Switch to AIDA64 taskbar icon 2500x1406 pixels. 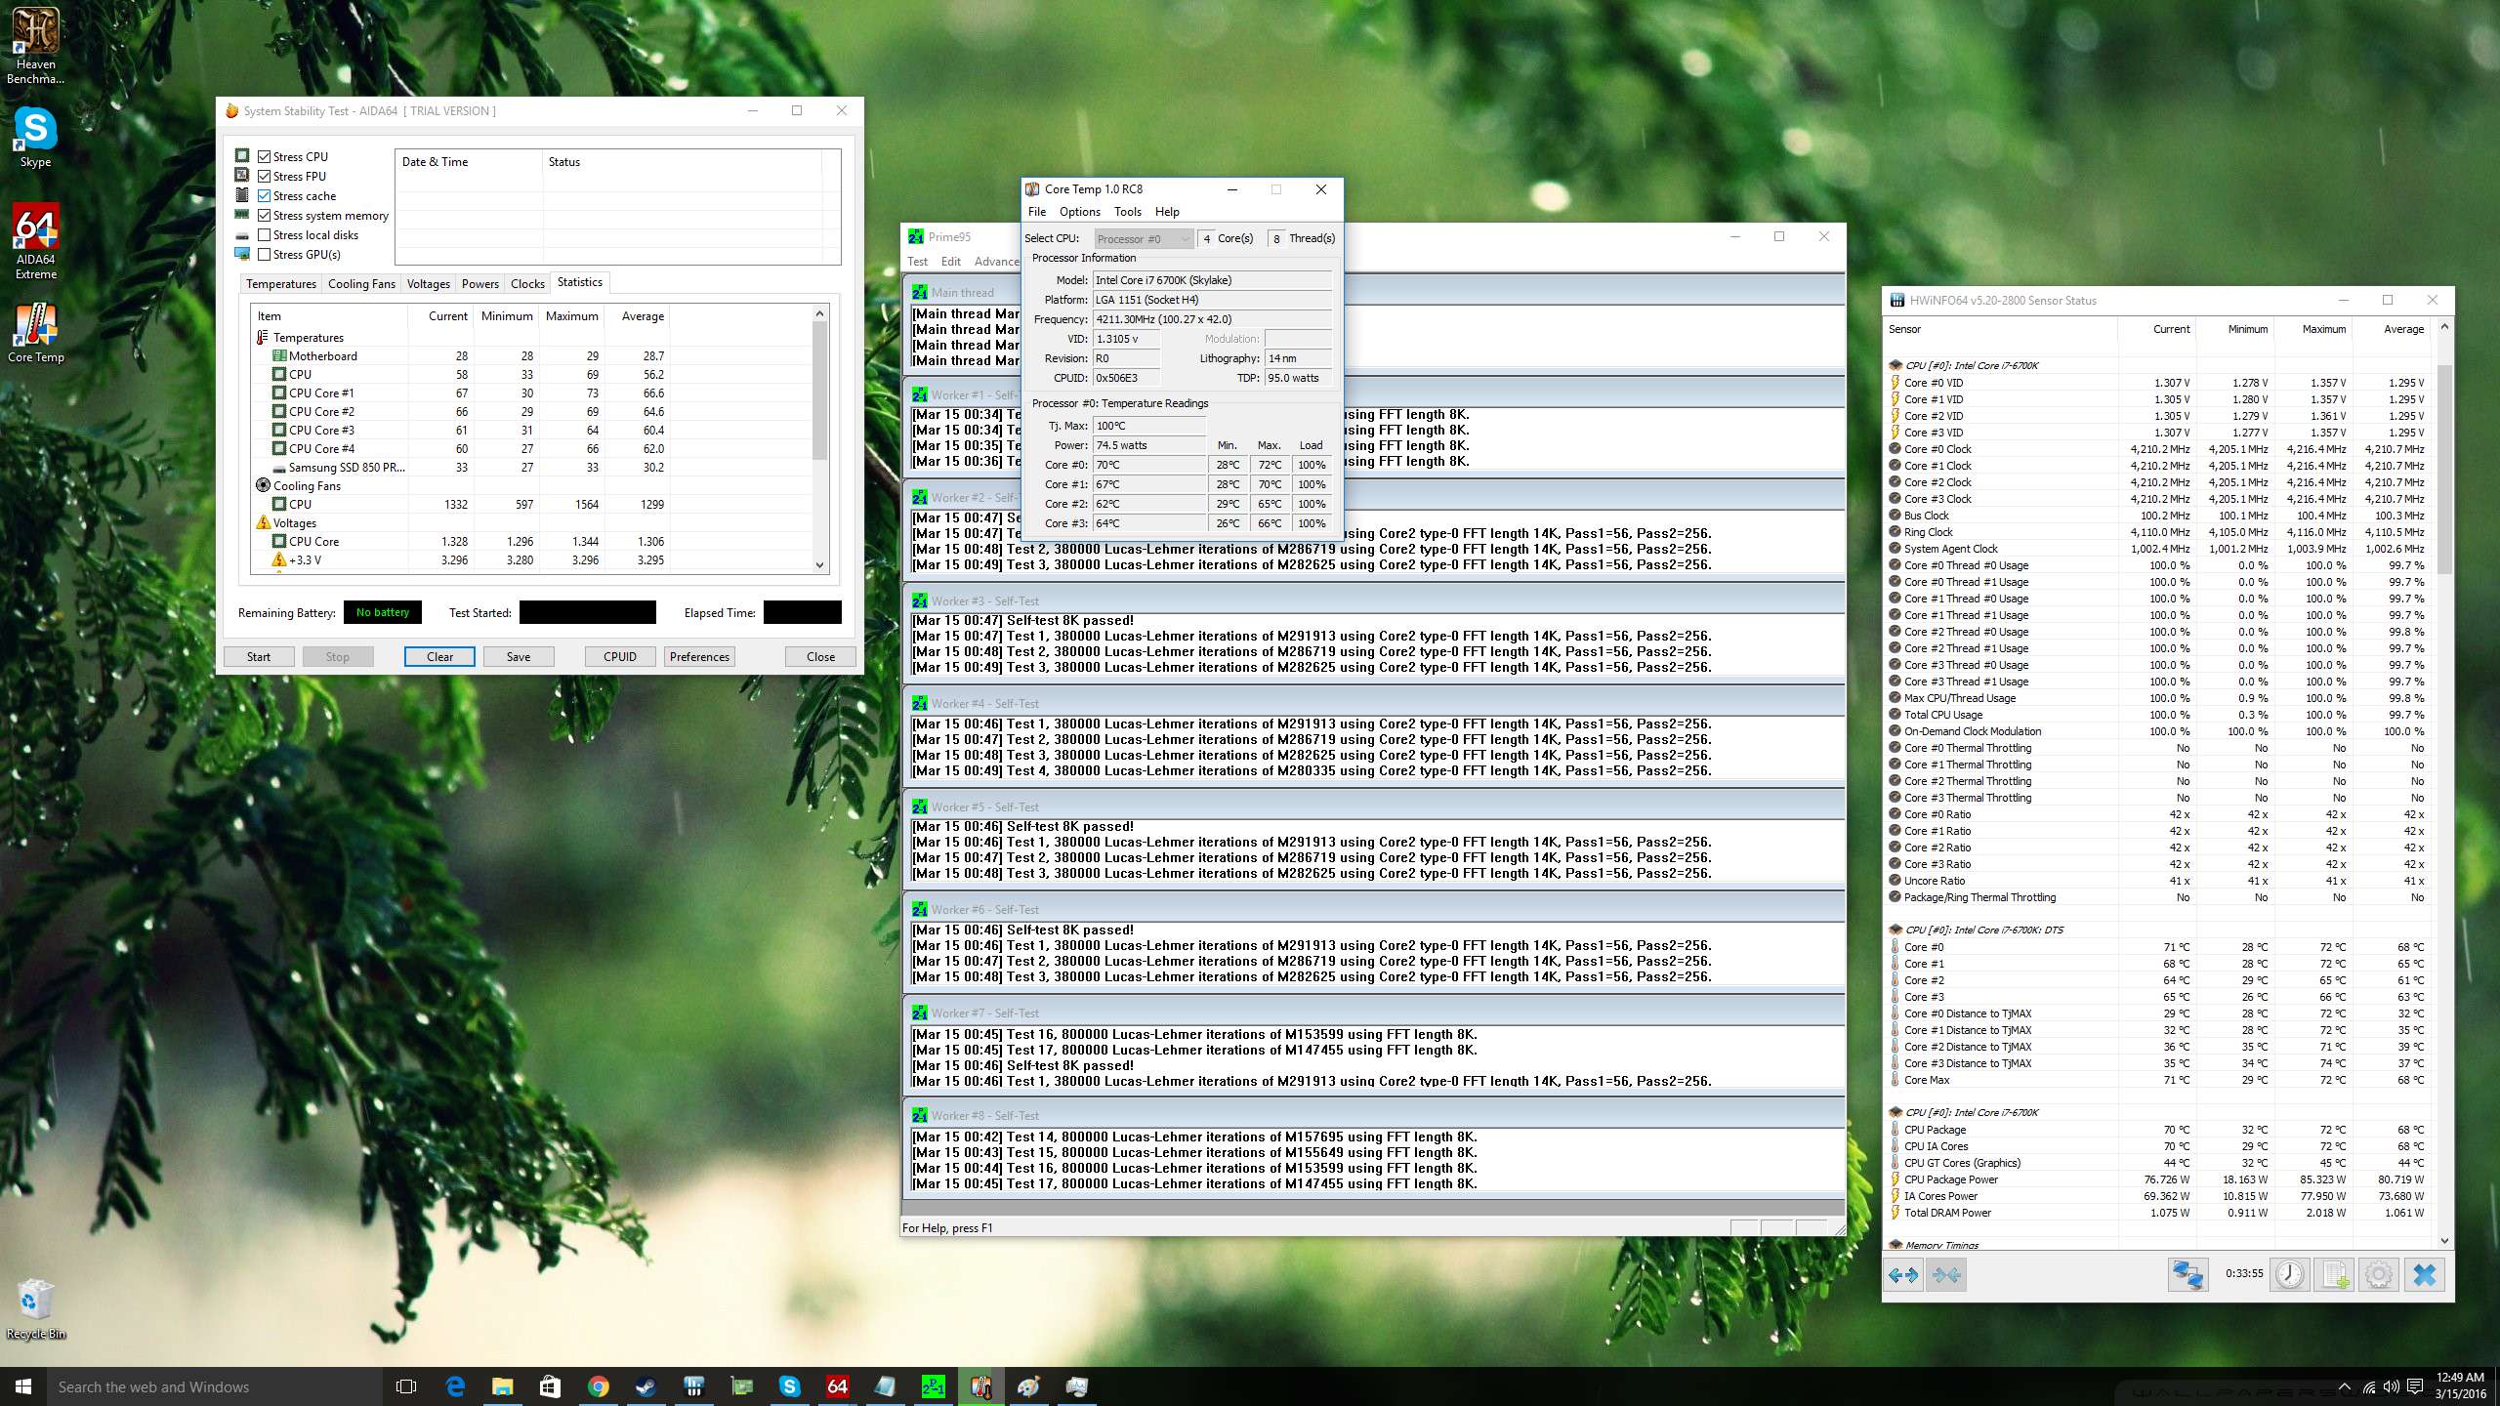838,1386
